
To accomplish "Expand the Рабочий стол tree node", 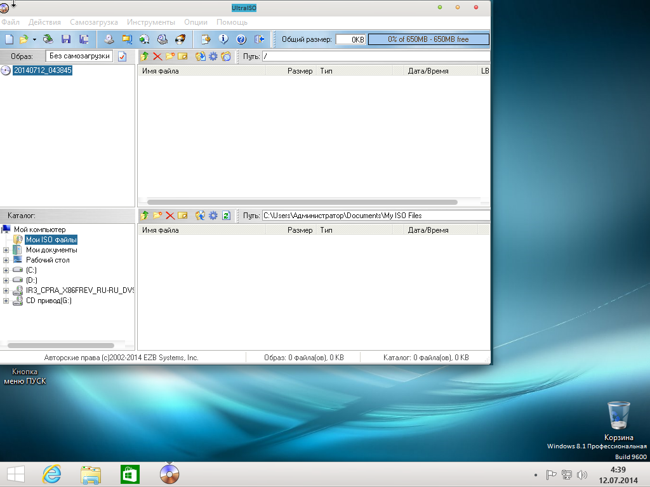I will pyautogui.click(x=6, y=260).
